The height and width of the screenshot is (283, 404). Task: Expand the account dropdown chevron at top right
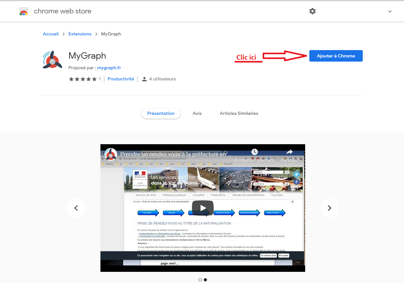pos(390,11)
